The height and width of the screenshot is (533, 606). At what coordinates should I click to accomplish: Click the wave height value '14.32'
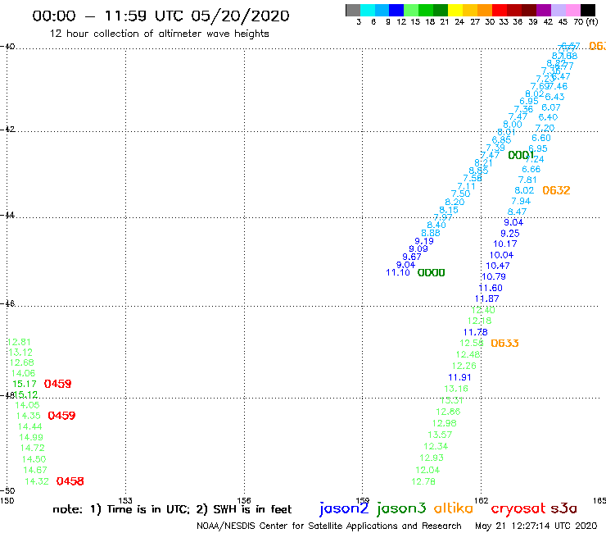[x=37, y=481]
